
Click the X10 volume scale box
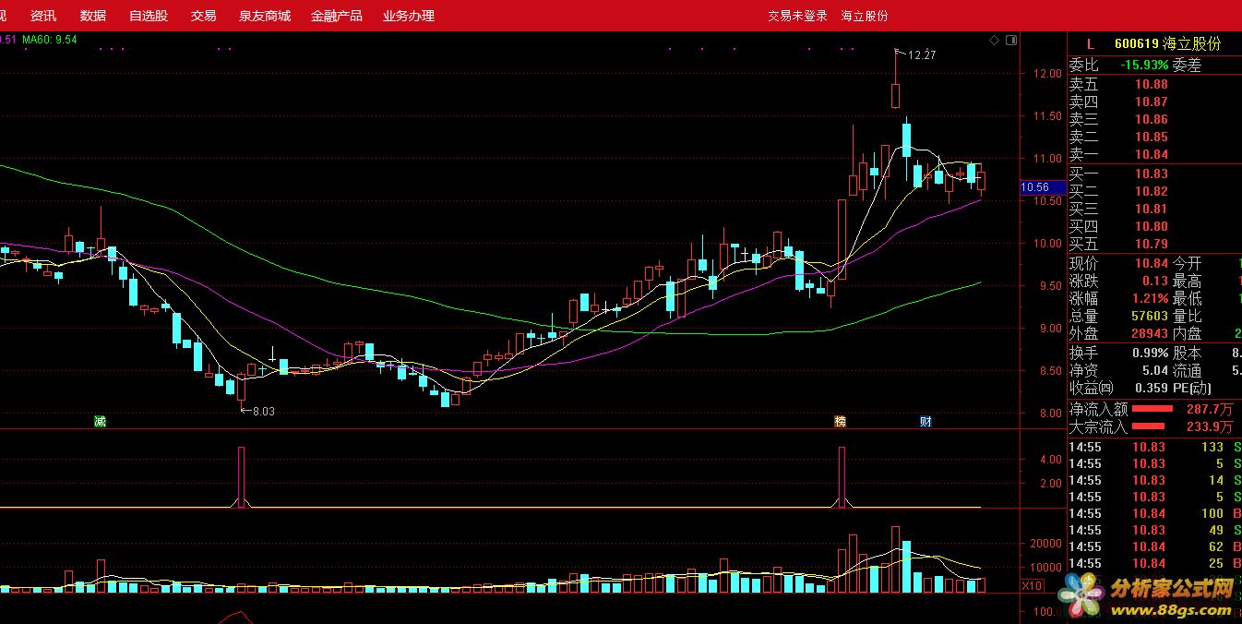[x=1033, y=585]
